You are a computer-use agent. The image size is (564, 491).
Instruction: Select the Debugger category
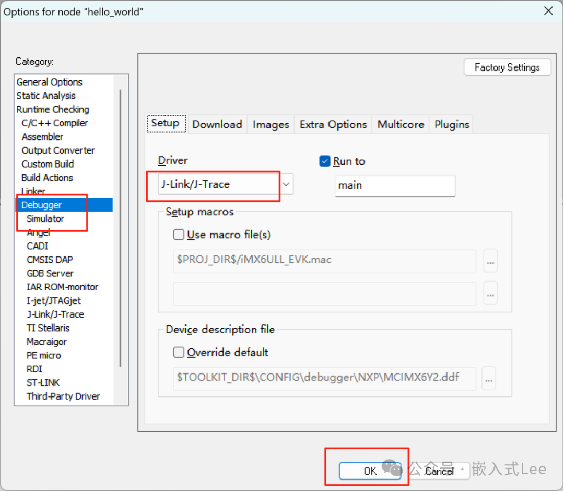point(41,205)
